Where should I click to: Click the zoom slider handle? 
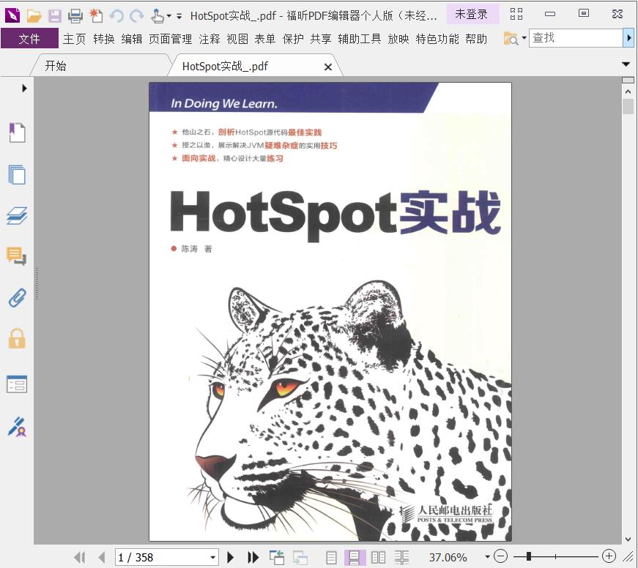coord(529,556)
